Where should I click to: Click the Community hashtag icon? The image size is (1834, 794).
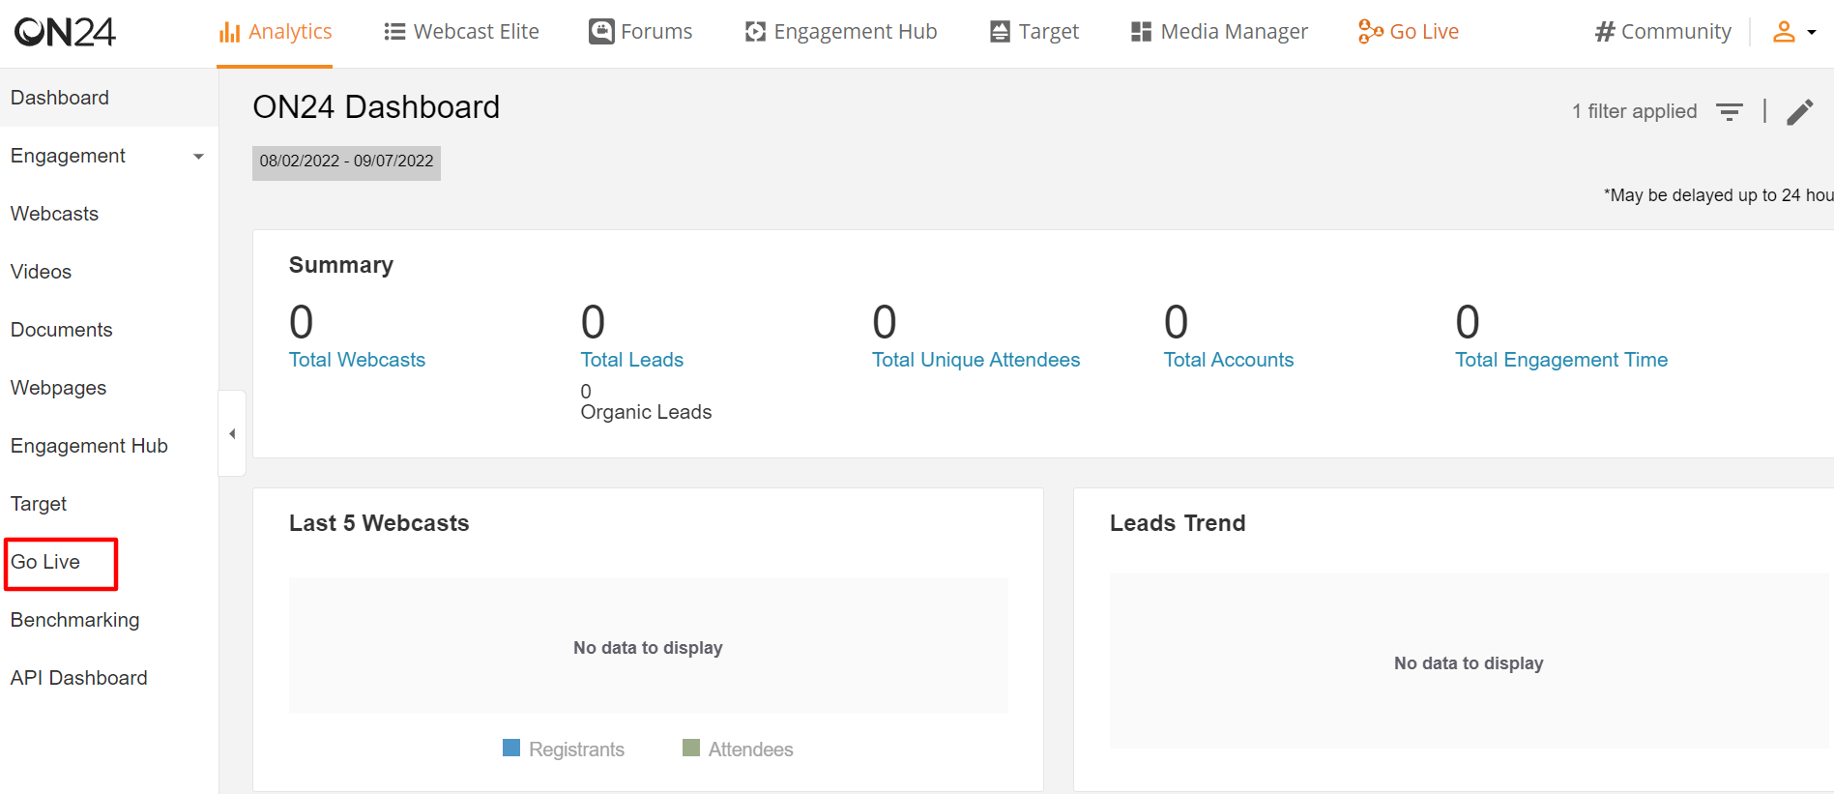coord(1605,32)
